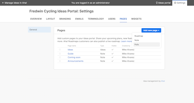Follow the Learn more link
Viewport: 194px width, 103px height.
point(126,41)
